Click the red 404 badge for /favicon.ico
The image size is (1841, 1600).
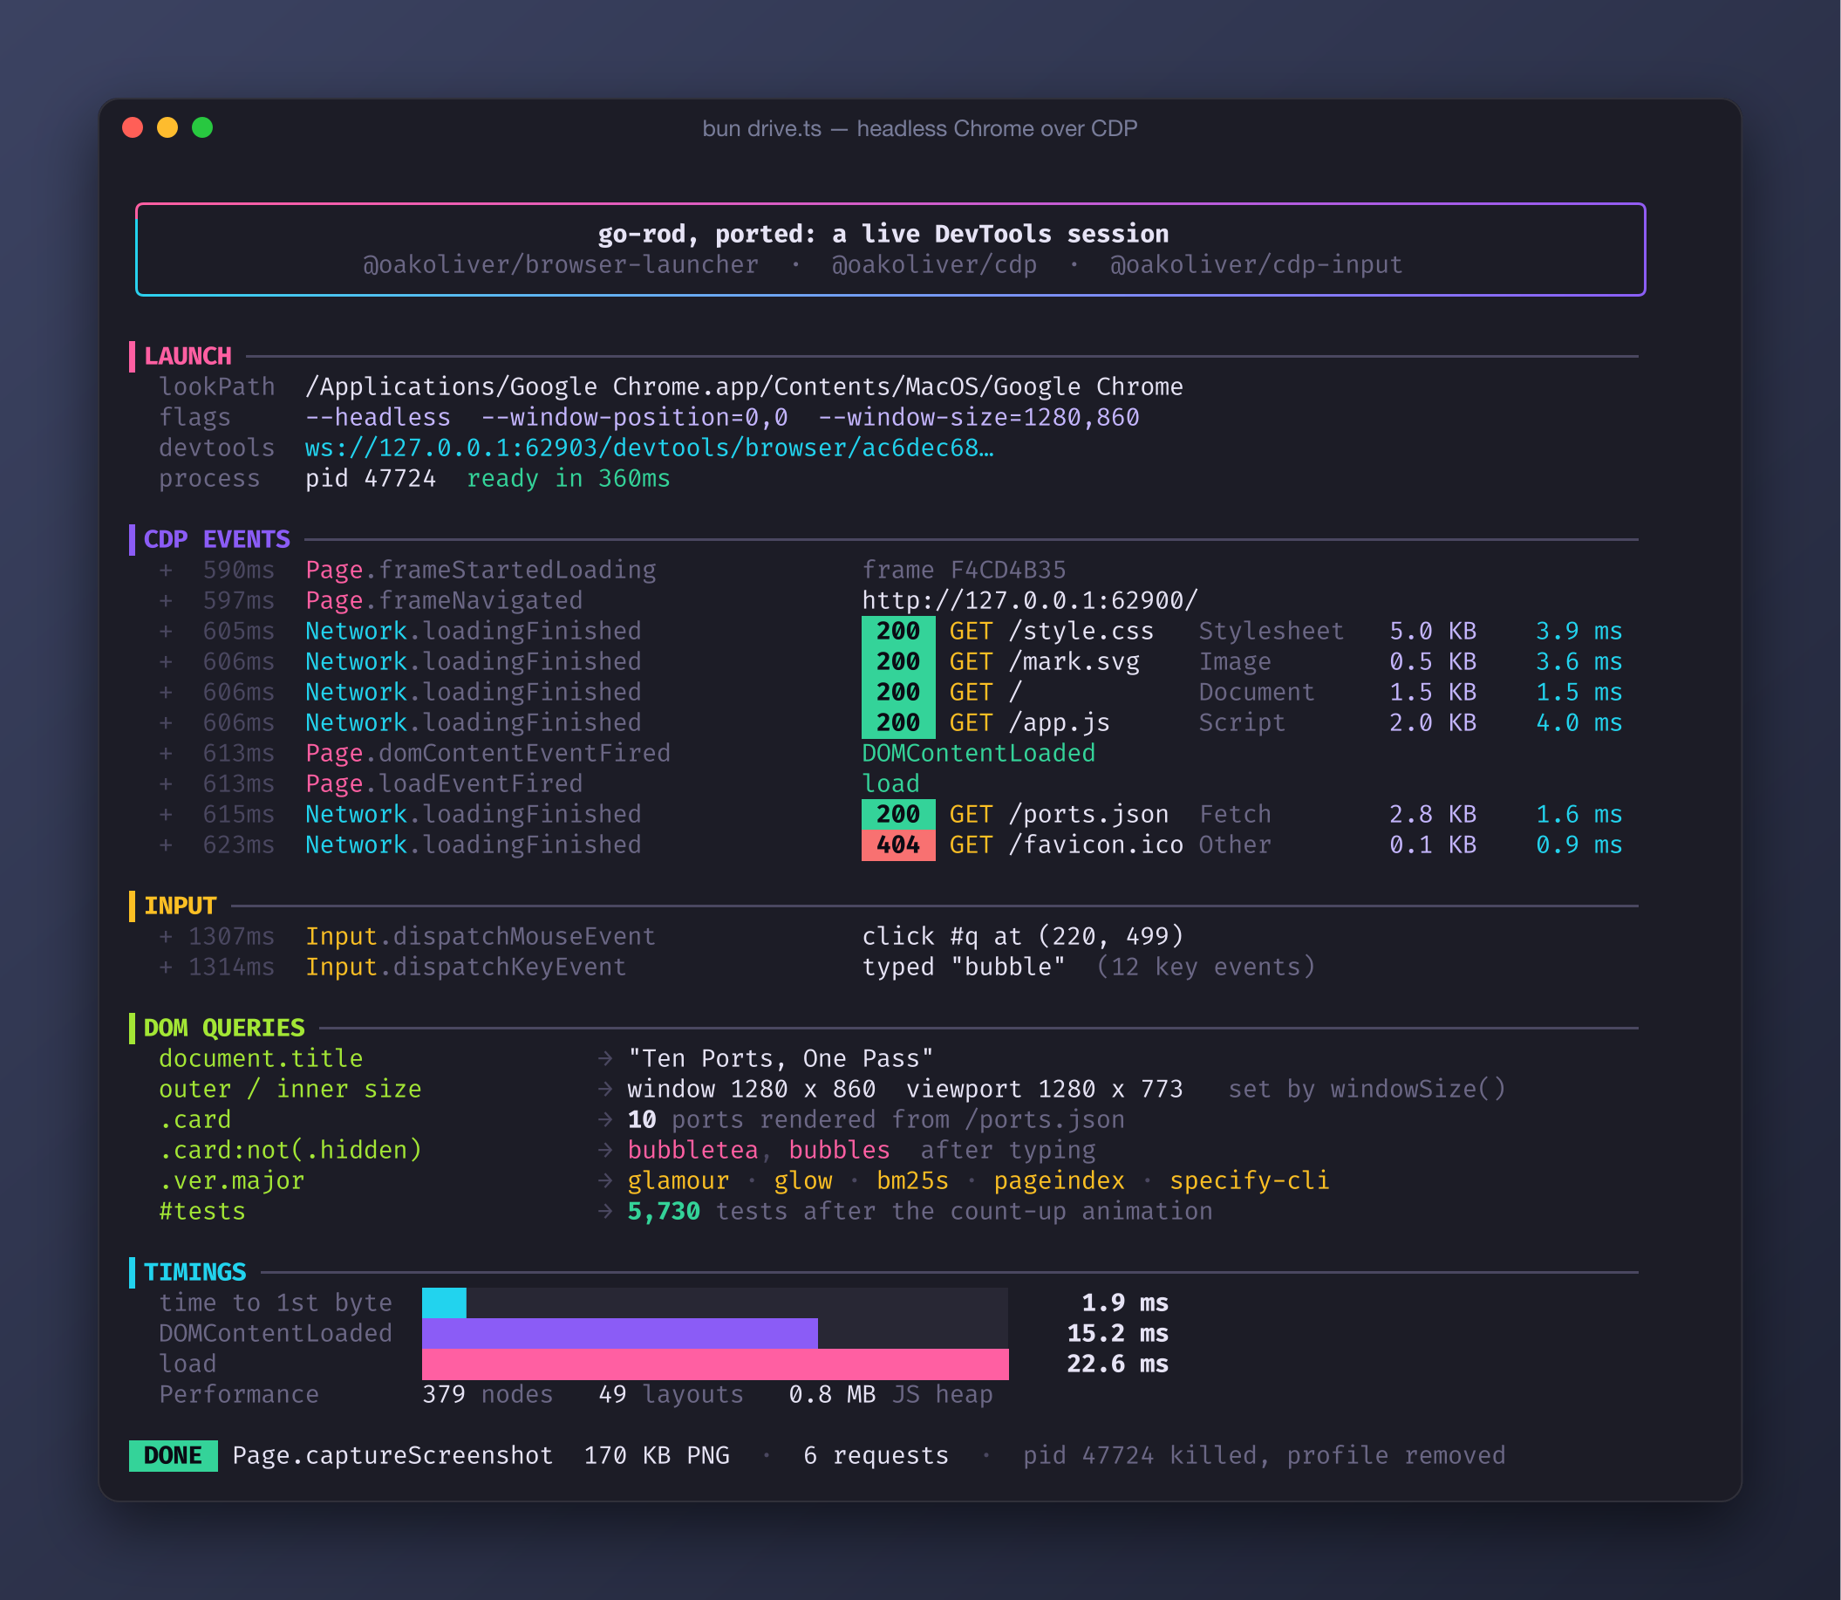pyautogui.click(x=897, y=844)
